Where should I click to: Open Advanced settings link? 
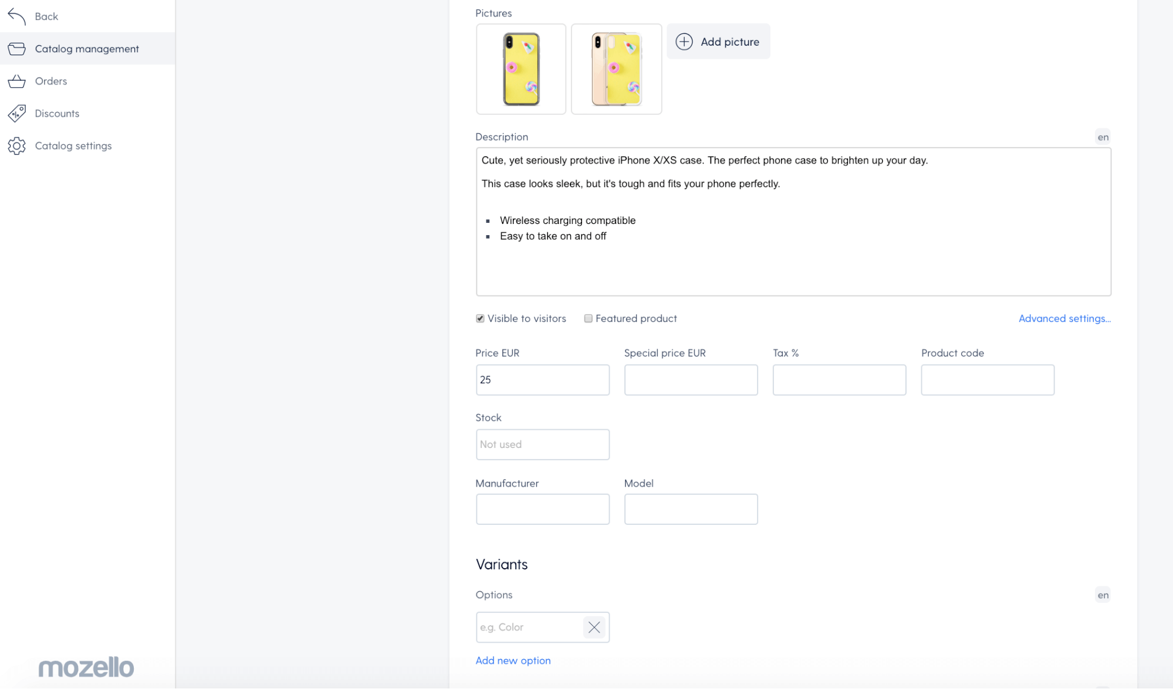[x=1064, y=318]
